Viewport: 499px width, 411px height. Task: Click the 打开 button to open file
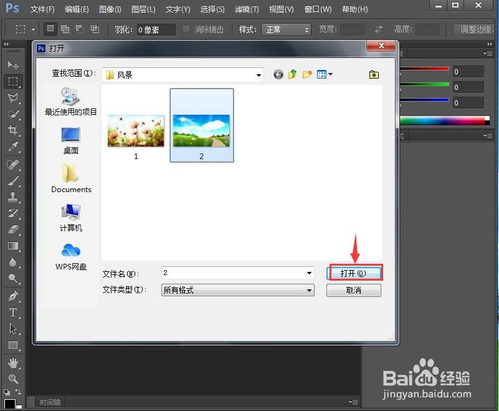[x=354, y=272]
